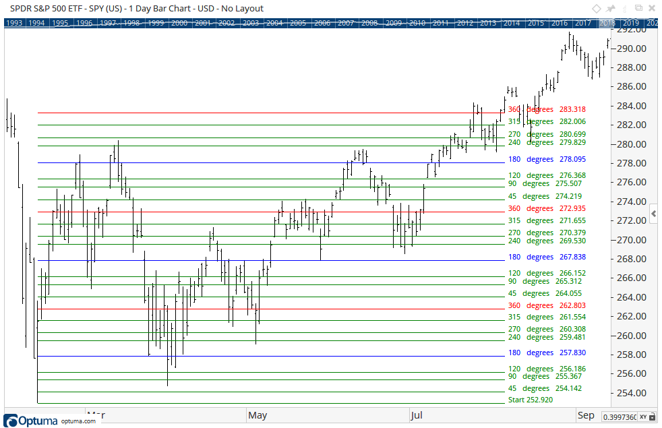Select the 'Start 252.920' label

point(531,400)
